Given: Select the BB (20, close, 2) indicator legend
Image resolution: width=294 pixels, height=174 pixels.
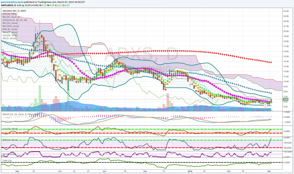Looking at the screenshot, I should tap(11, 17).
